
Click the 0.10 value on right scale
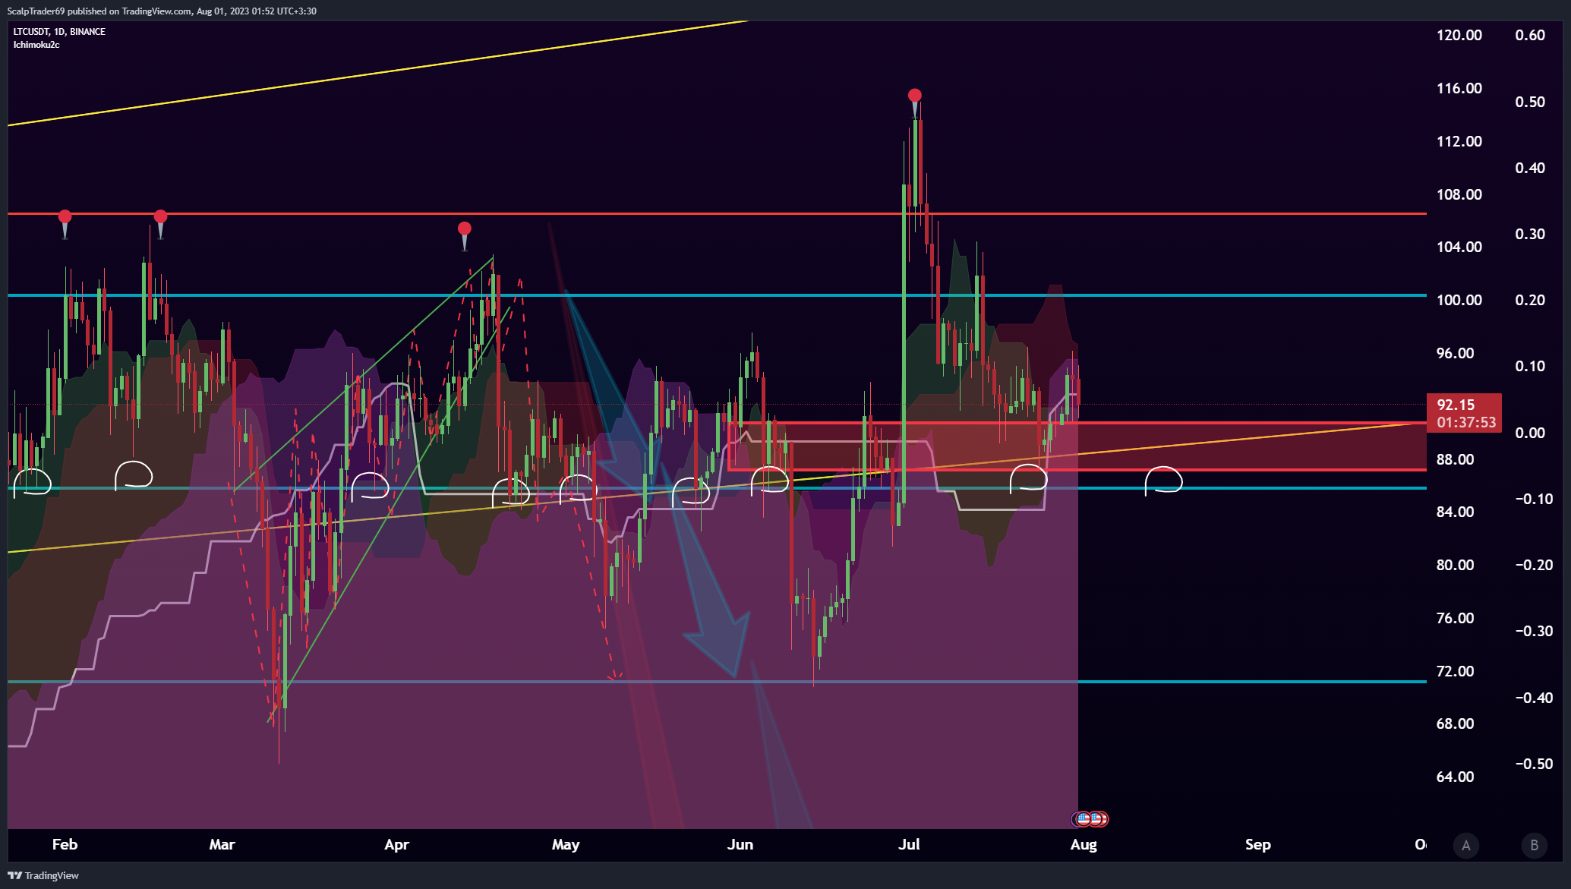click(1530, 366)
